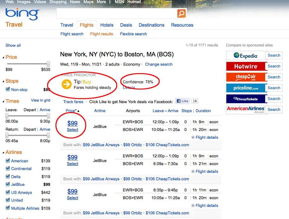Image resolution: width=289 pixels, height=219 pixels.
Task: Open the priceline.com sponsored logo
Action: point(246,88)
